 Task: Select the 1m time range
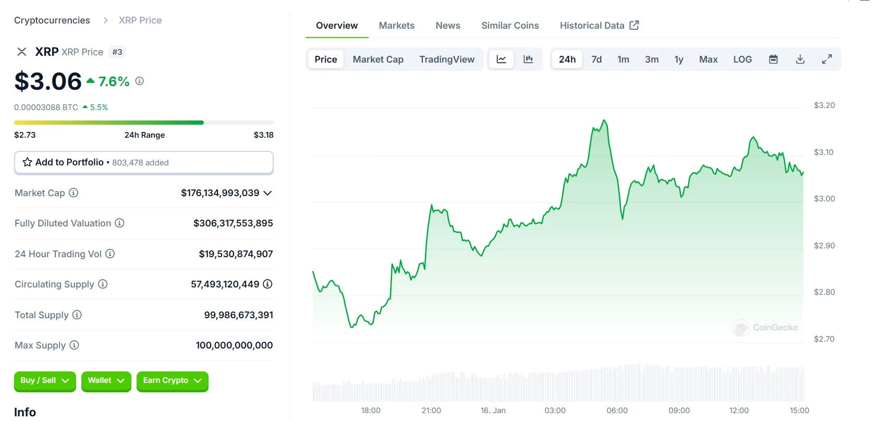pos(623,59)
